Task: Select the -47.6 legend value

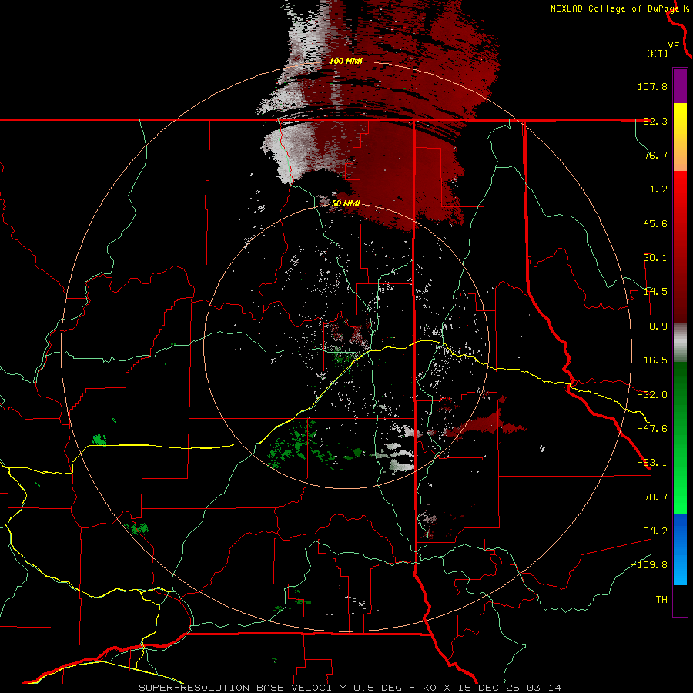Action: [x=652, y=429]
